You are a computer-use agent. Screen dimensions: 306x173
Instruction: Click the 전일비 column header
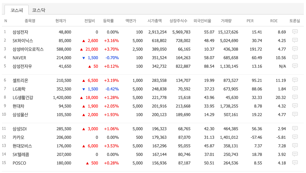[x=89, y=21]
